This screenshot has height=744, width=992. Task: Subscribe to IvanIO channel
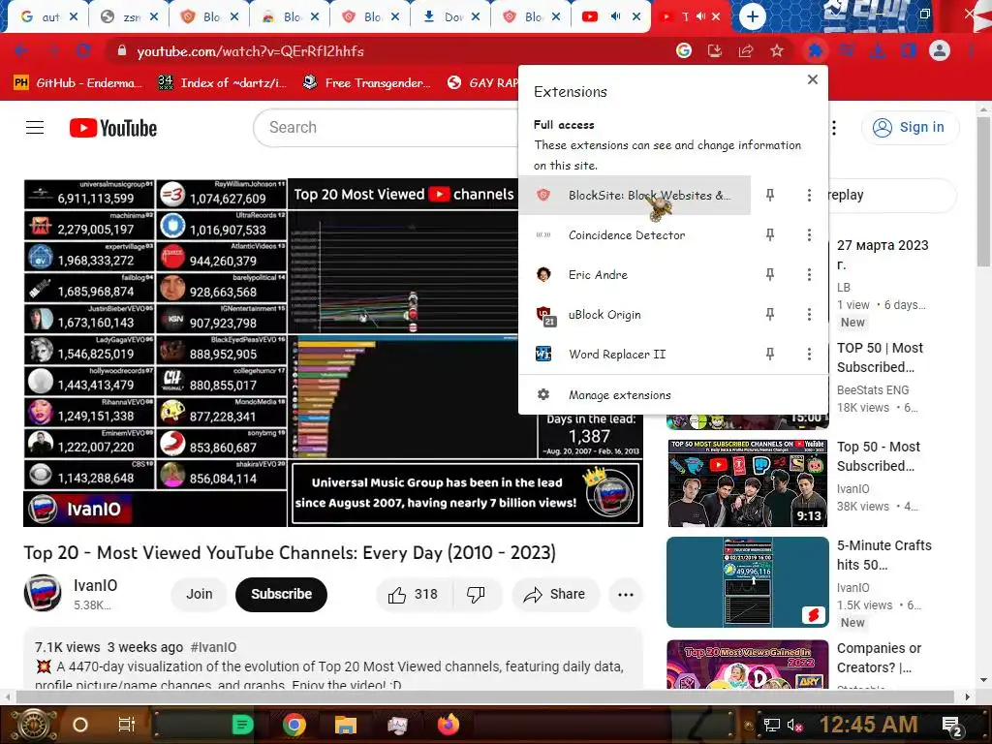pyautogui.click(x=282, y=594)
